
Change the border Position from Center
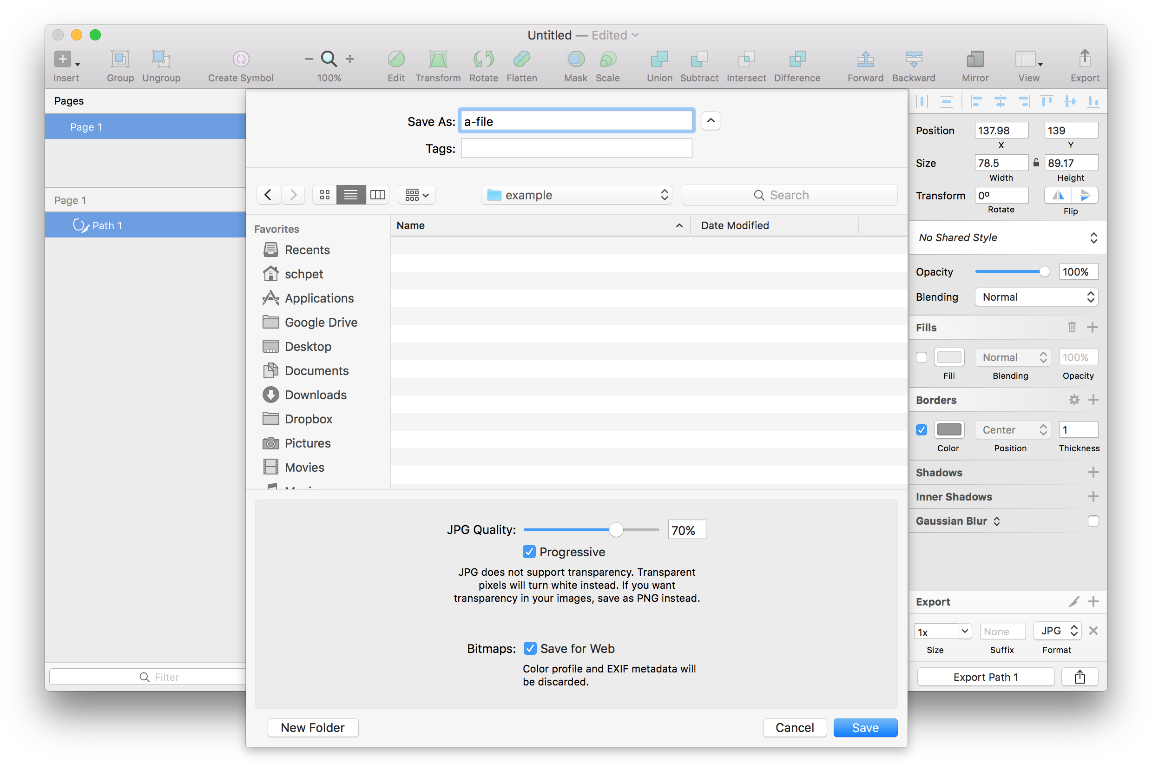tap(1012, 430)
